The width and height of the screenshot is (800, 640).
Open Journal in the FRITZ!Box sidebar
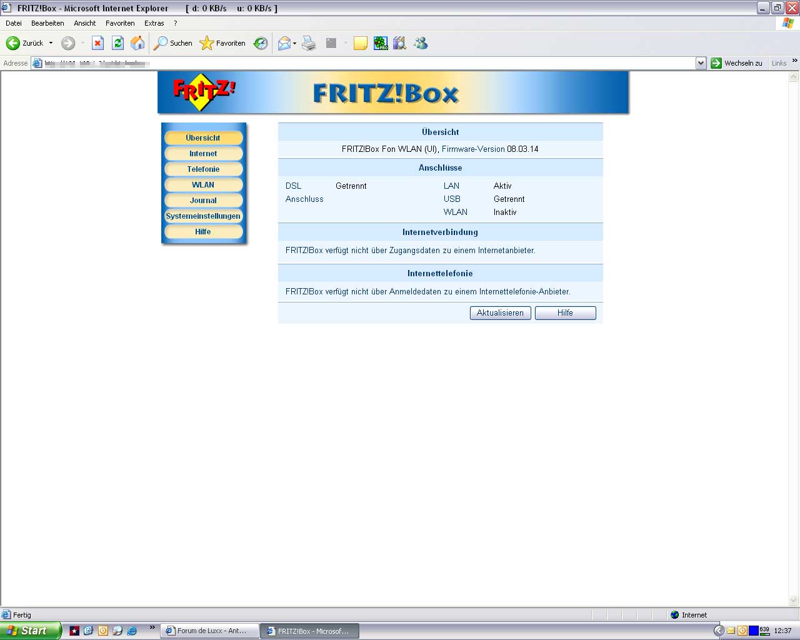coord(203,201)
